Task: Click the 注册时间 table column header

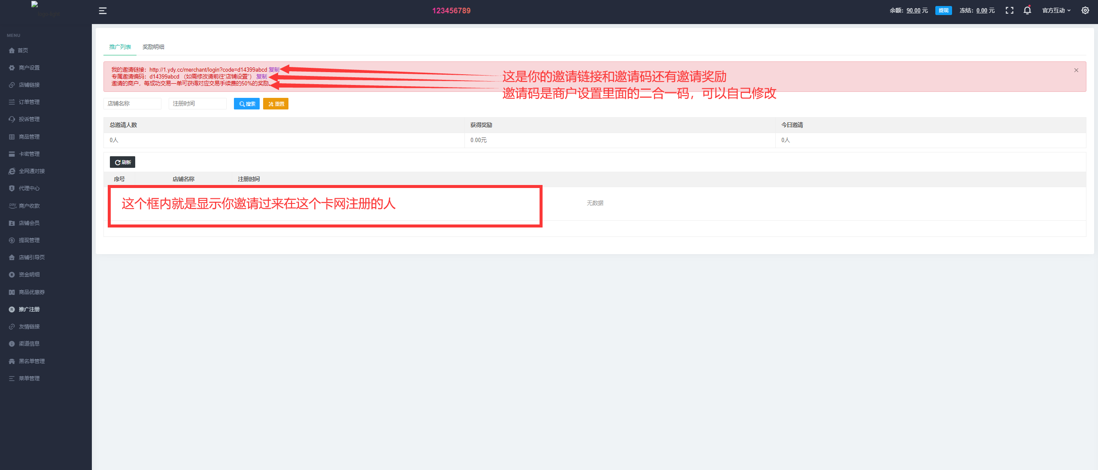Action: pyautogui.click(x=249, y=179)
